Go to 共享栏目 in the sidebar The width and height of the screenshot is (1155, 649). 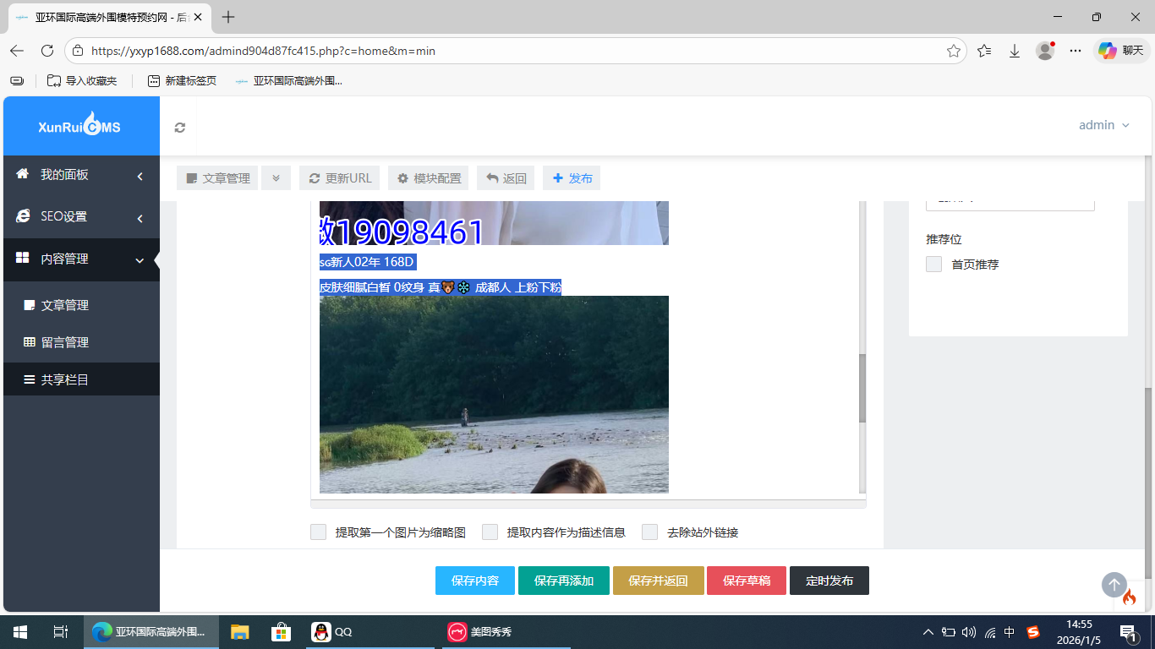pos(65,380)
